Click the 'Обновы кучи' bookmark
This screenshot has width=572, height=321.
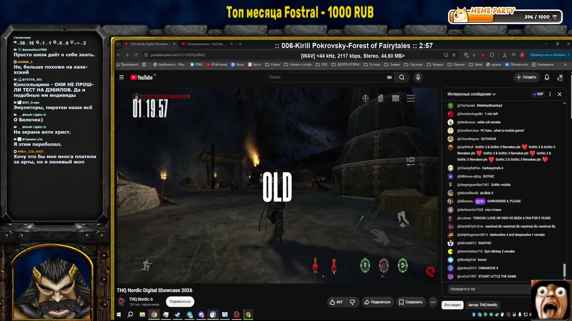516,65
